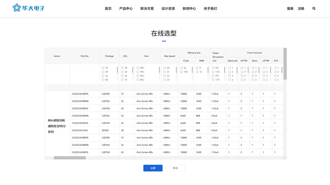This screenshot has width=330, height=185.
Task: Click the 注册 register link
Action: (x=301, y=9)
